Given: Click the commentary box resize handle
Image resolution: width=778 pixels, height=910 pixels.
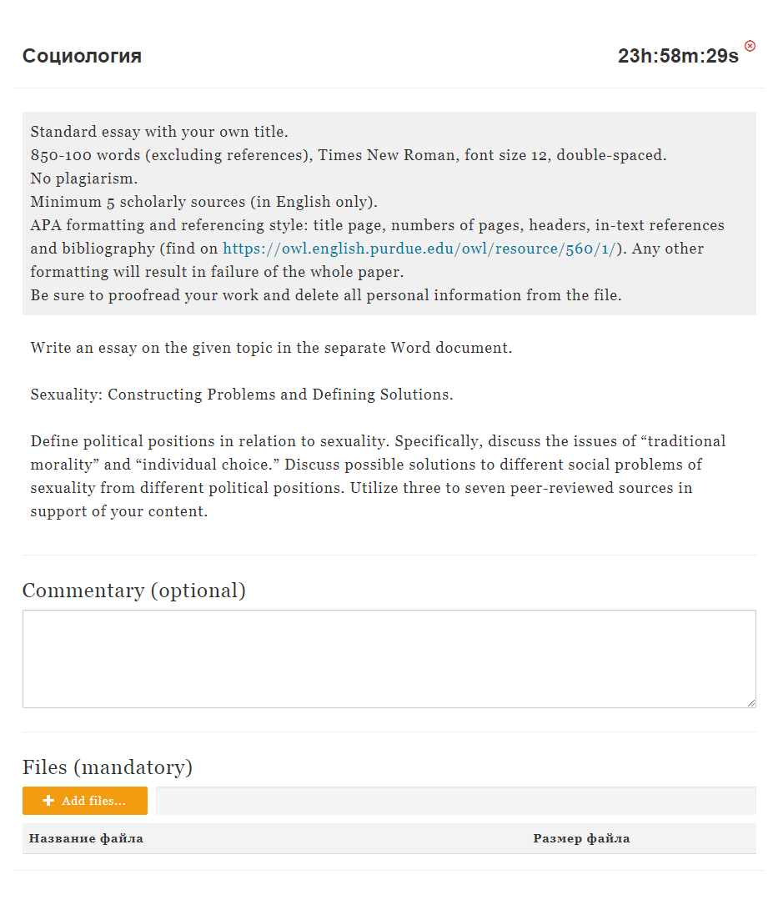Looking at the screenshot, I should 750,702.
